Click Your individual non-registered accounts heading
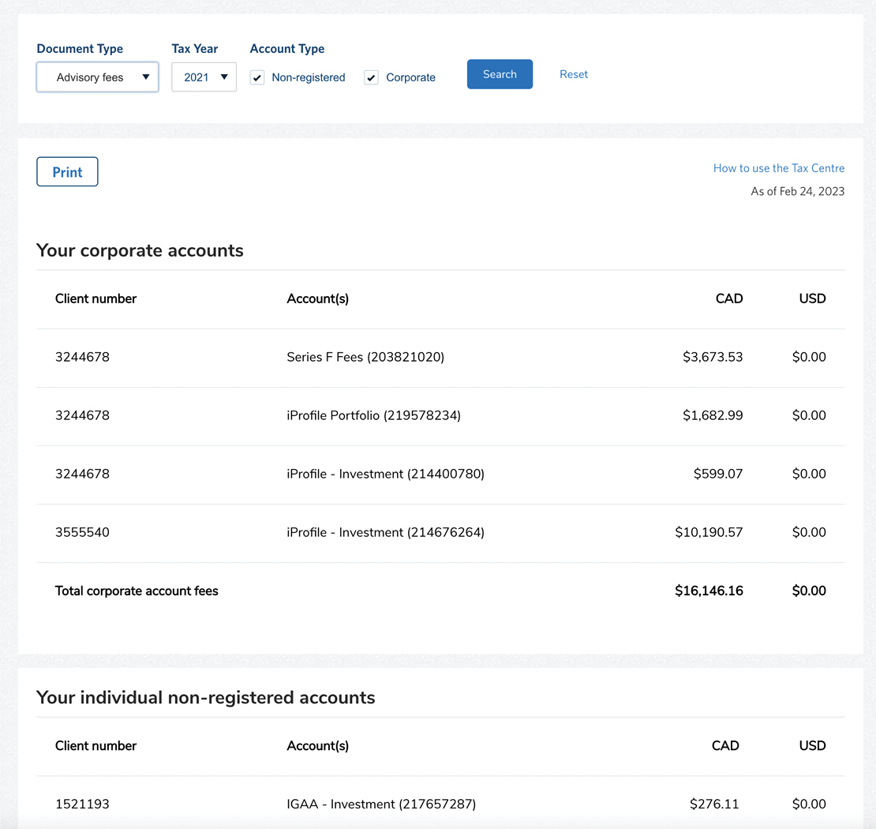Screen dimensions: 876x829 206,698
